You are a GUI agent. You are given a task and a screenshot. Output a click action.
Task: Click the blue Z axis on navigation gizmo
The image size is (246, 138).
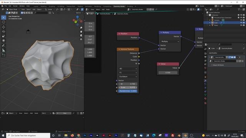78,17
